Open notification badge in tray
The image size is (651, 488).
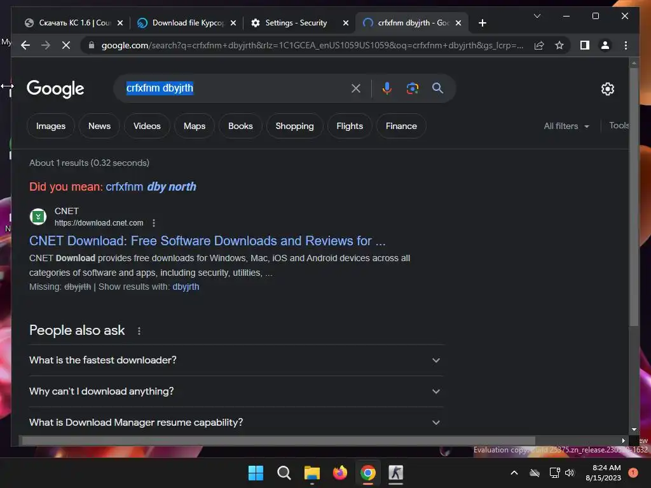tap(633, 473)
